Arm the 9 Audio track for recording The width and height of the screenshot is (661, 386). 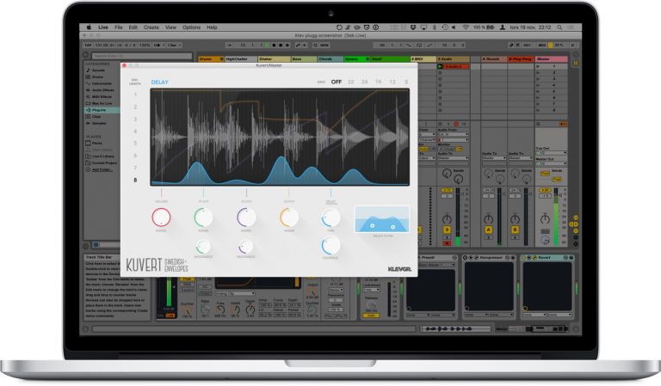tap(447, 243)
